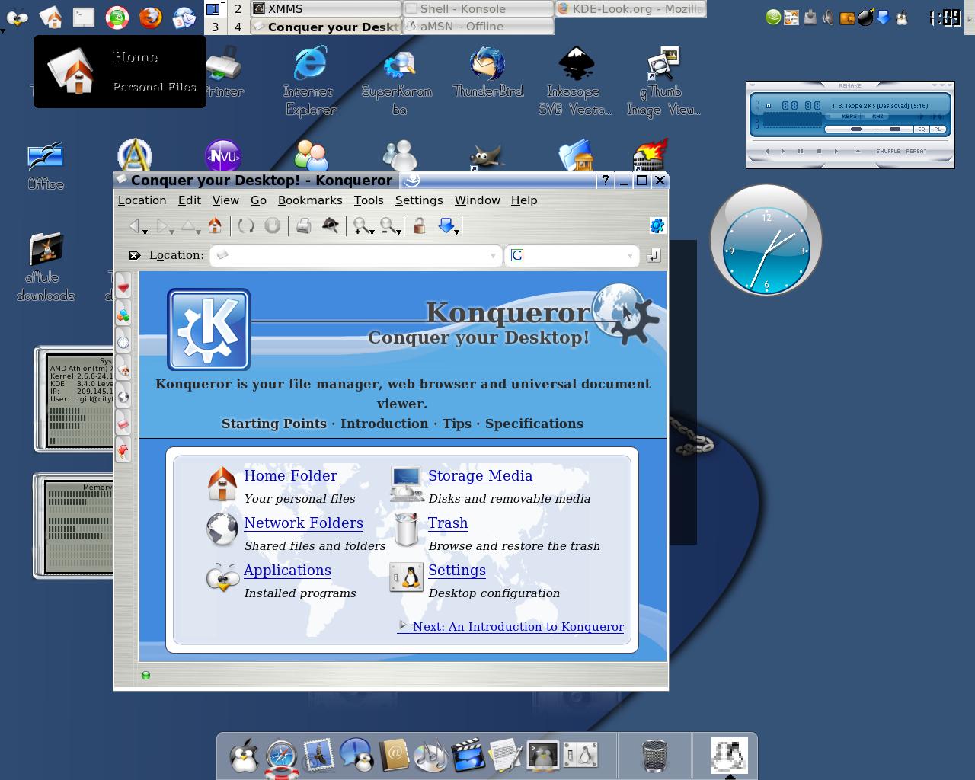Click the blue download arrow toolbar icon
975x780 pixels.
tap(446, 225)
